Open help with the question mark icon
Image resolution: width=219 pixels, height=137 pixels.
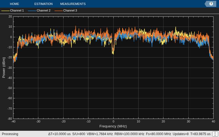(211, 4)
